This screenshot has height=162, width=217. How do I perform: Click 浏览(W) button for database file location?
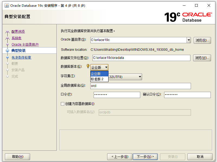click(x=202, y=58)
